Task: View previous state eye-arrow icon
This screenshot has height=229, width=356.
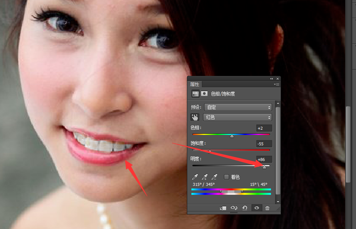Action: [x=234, y=208]
